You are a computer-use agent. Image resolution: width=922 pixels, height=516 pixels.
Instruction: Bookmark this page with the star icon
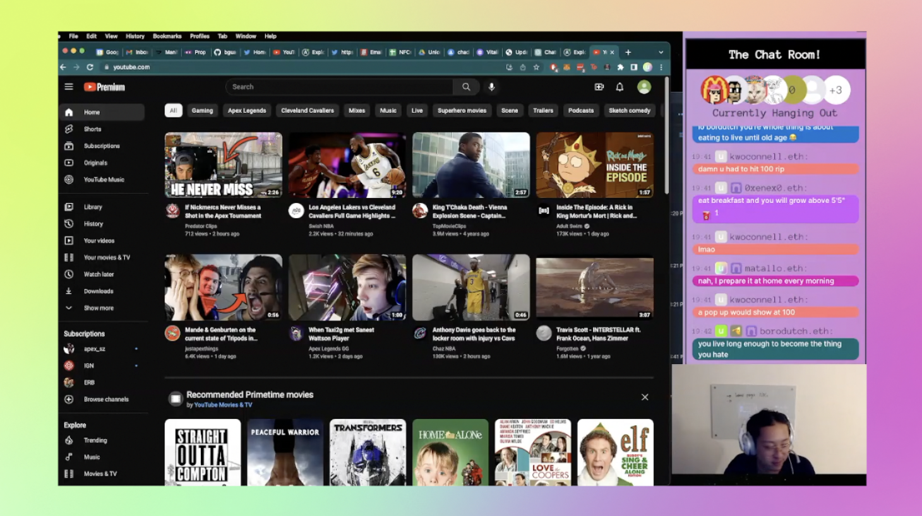click(x=536, y=67)
